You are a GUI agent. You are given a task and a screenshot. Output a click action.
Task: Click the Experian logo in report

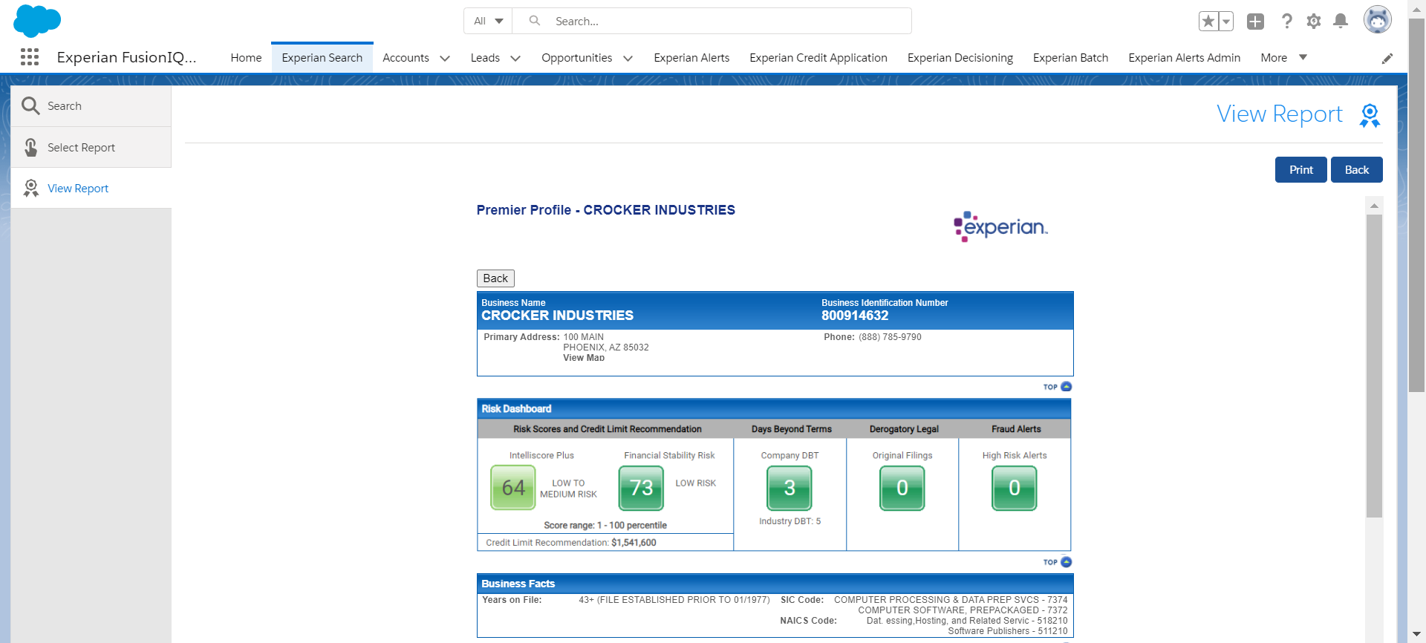[x=1000, y=226]
